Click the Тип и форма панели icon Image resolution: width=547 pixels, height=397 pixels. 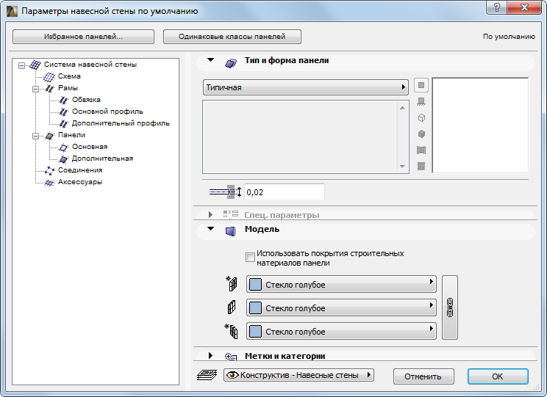[x=231, y=62]
